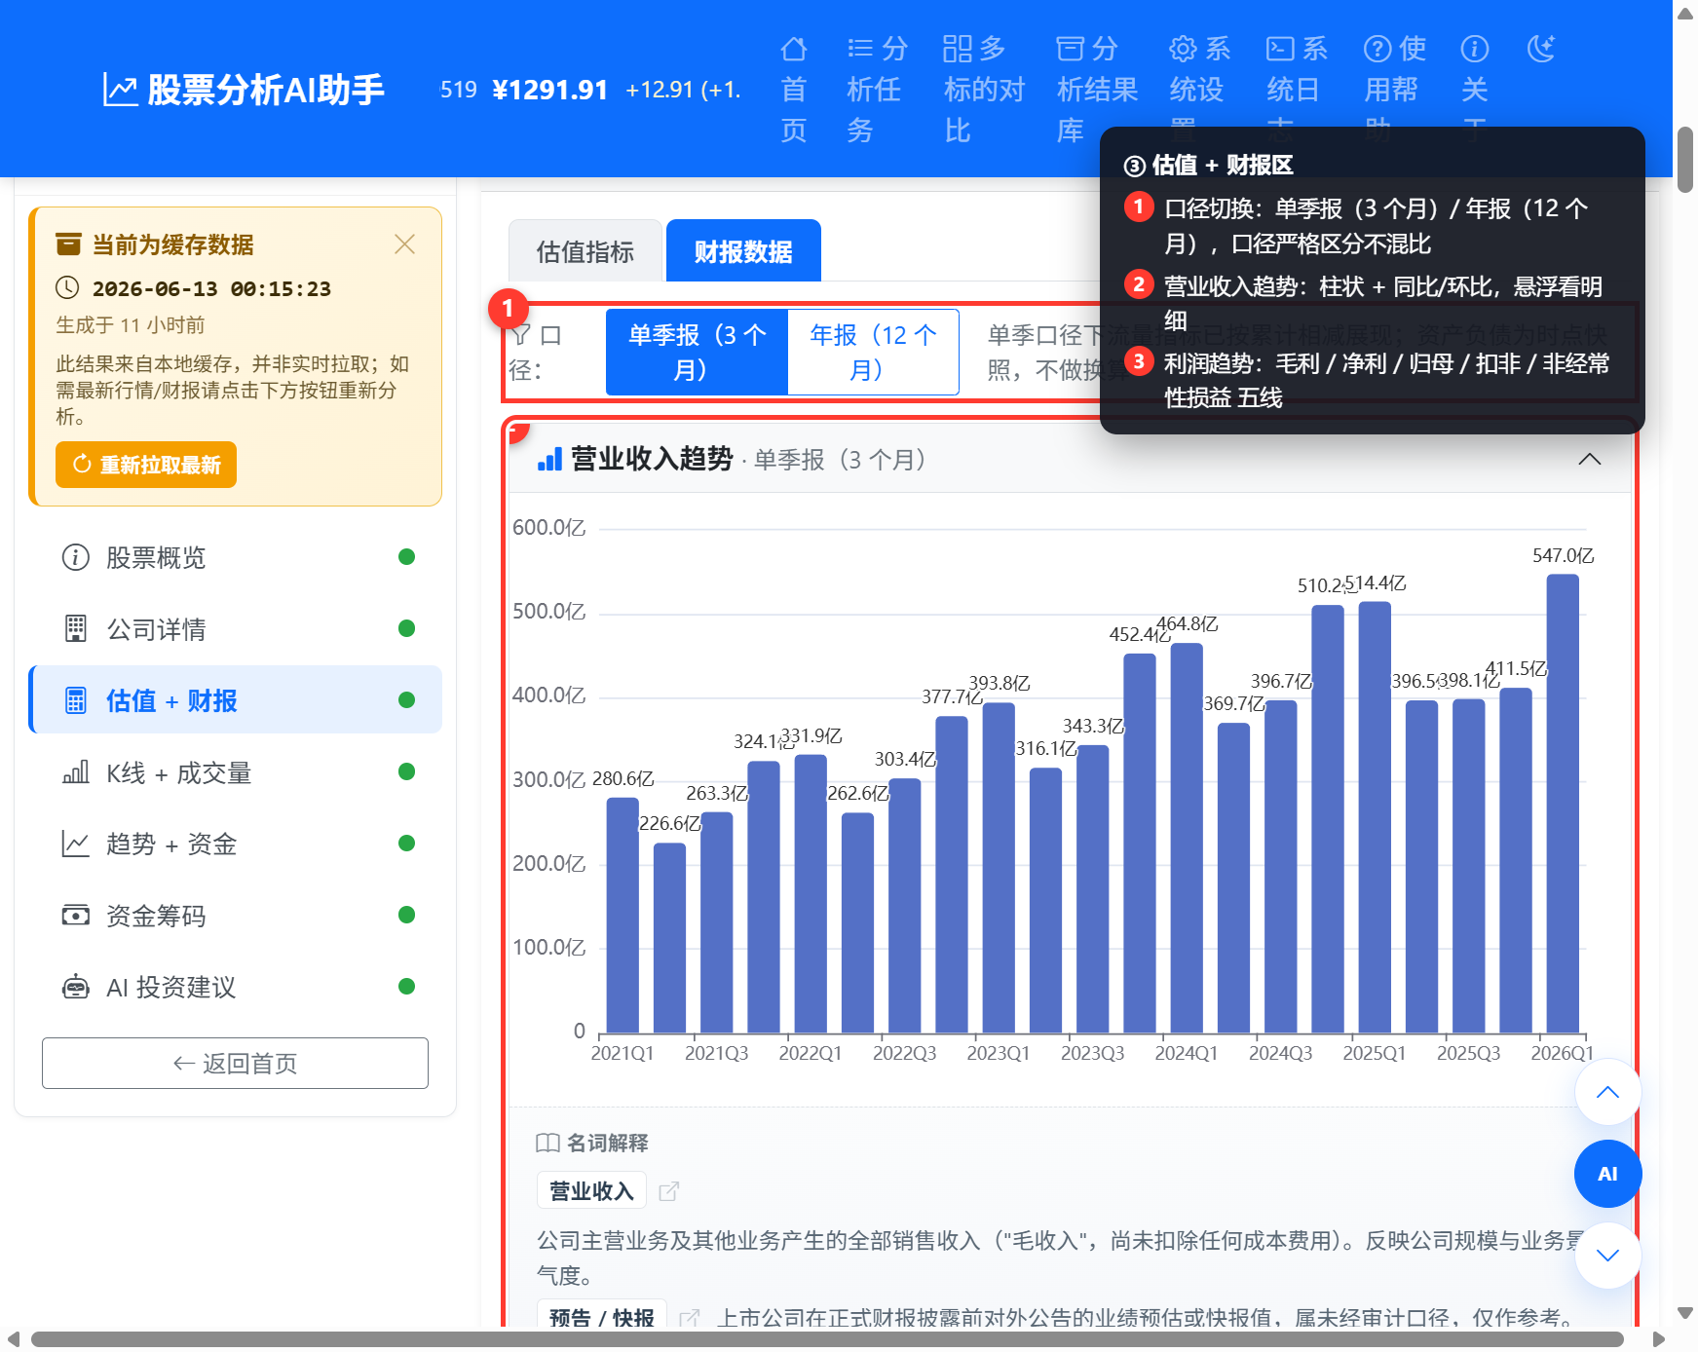Open the floating AI assistant button

1607,1174
